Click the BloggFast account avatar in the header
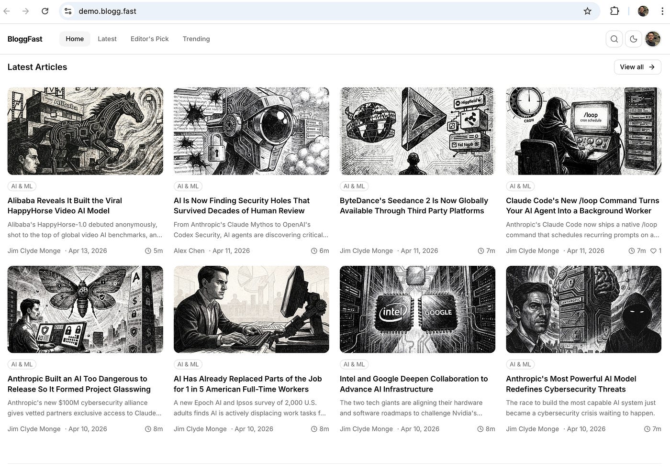The height and width of the screenshot is (469, 670). [652, 39]
